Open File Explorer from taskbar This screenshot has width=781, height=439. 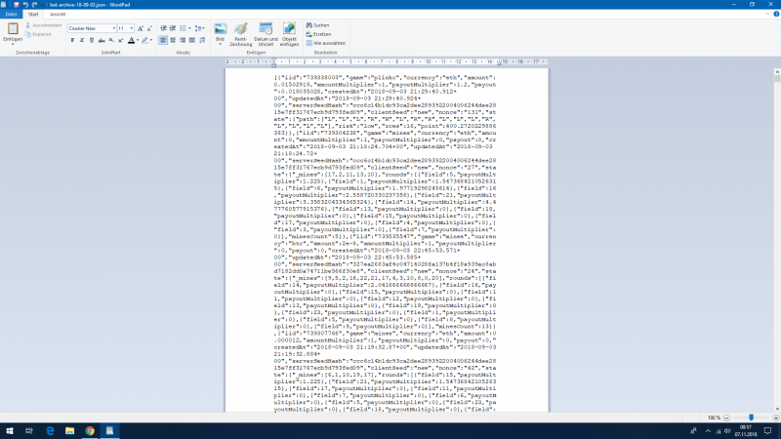[69, 431]
